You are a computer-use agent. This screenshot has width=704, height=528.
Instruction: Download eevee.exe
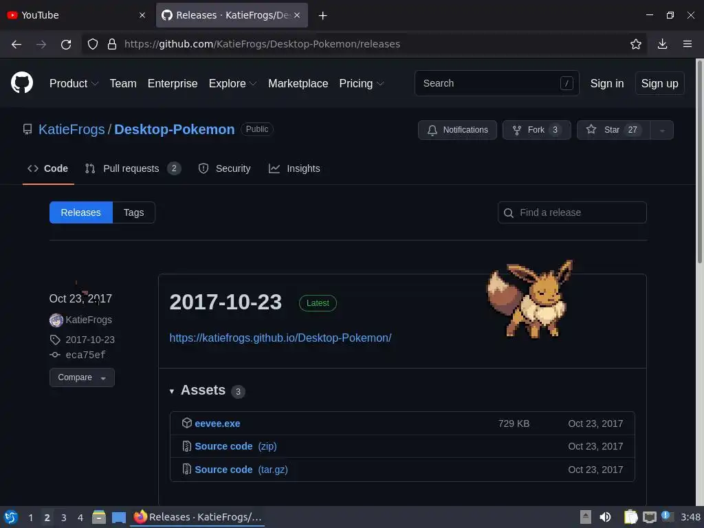coord(217,423)
